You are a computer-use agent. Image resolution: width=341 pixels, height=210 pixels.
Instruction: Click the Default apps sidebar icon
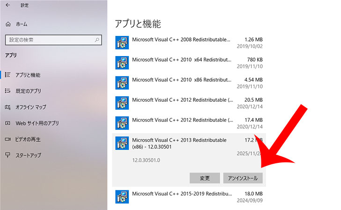pyautogui.click(x=7, y=91)
